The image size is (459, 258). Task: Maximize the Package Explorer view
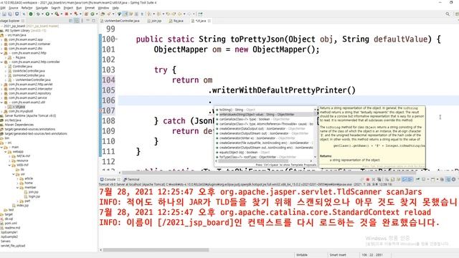click(93, 21)
